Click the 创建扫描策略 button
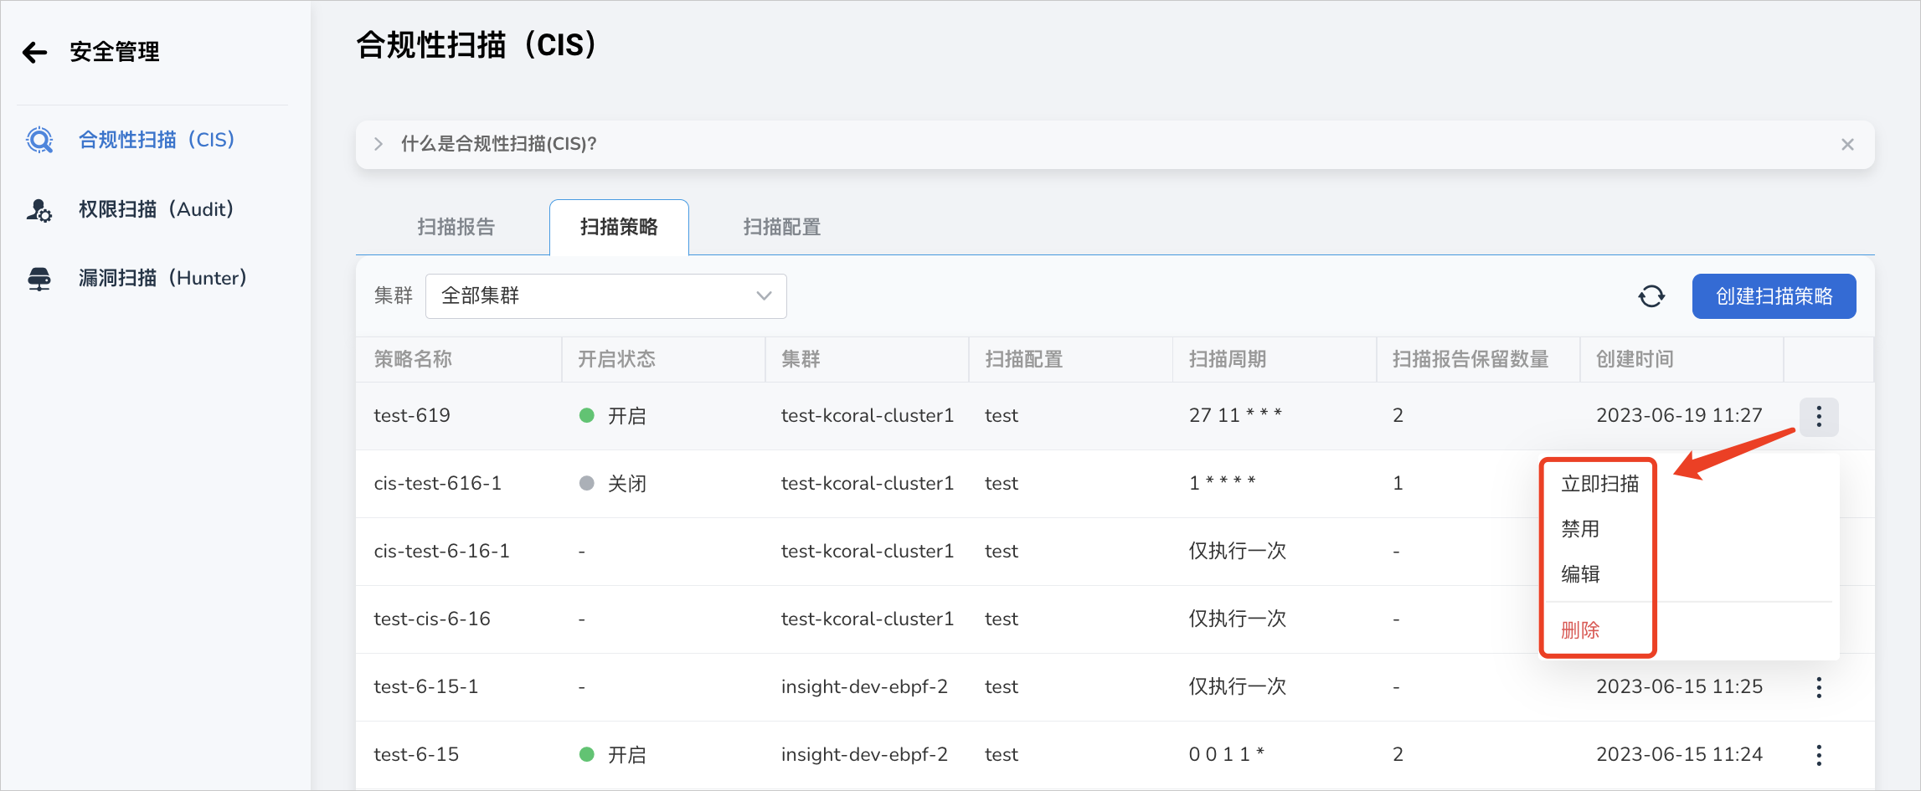Viewport: 1921px width, 791px height. coord(1774,296)
